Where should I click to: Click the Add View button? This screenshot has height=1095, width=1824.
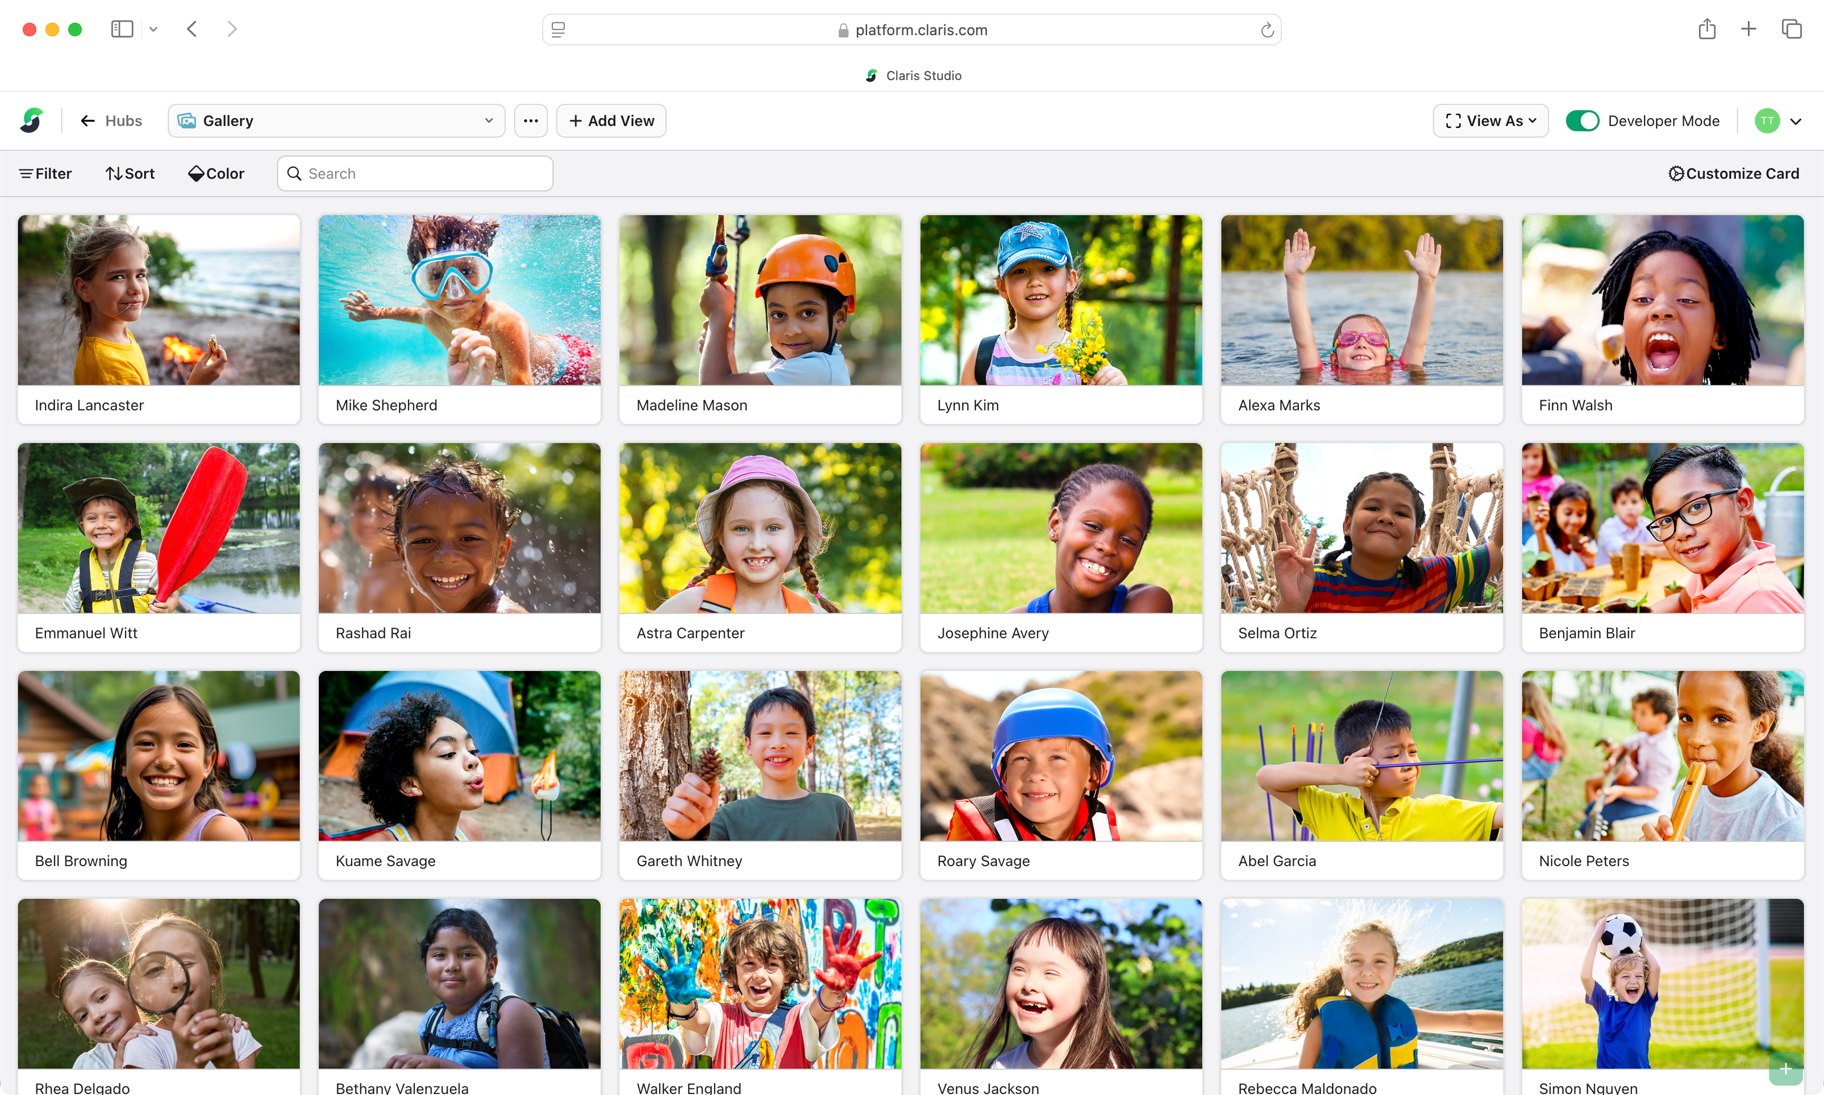tap(610, 120)
